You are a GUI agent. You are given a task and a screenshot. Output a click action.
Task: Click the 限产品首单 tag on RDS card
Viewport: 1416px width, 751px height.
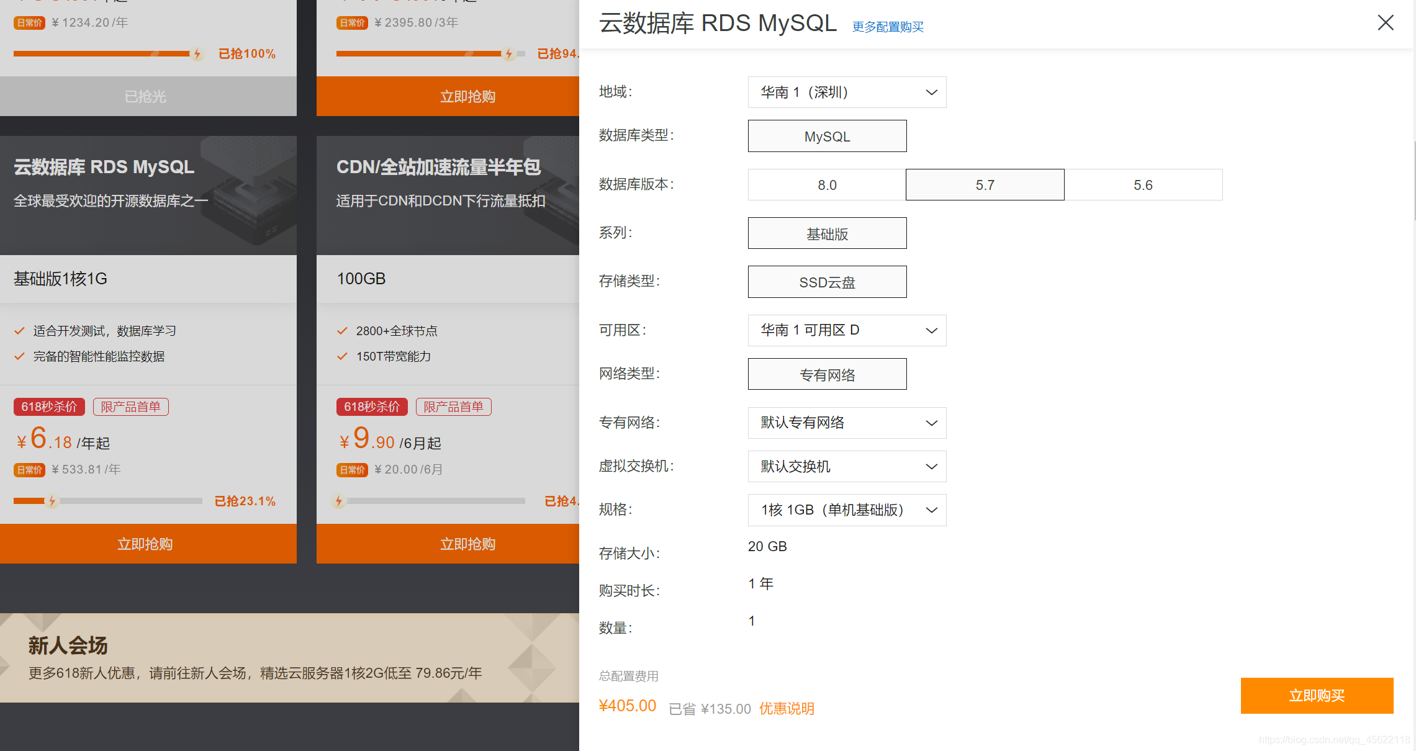coord(131,407)
